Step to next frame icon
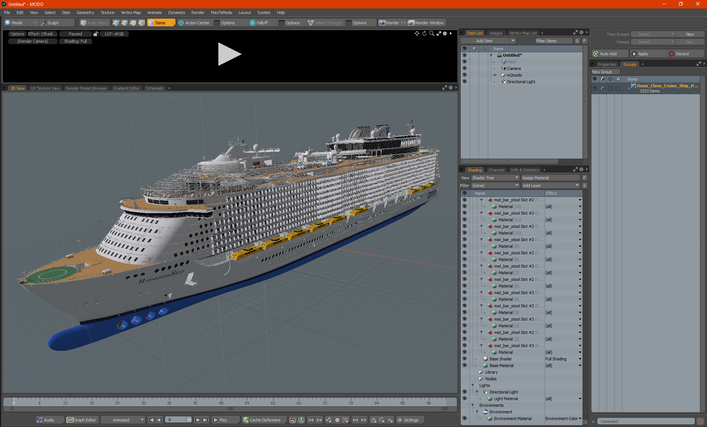The width and height of the screenshot is (707, 427). 197,420
